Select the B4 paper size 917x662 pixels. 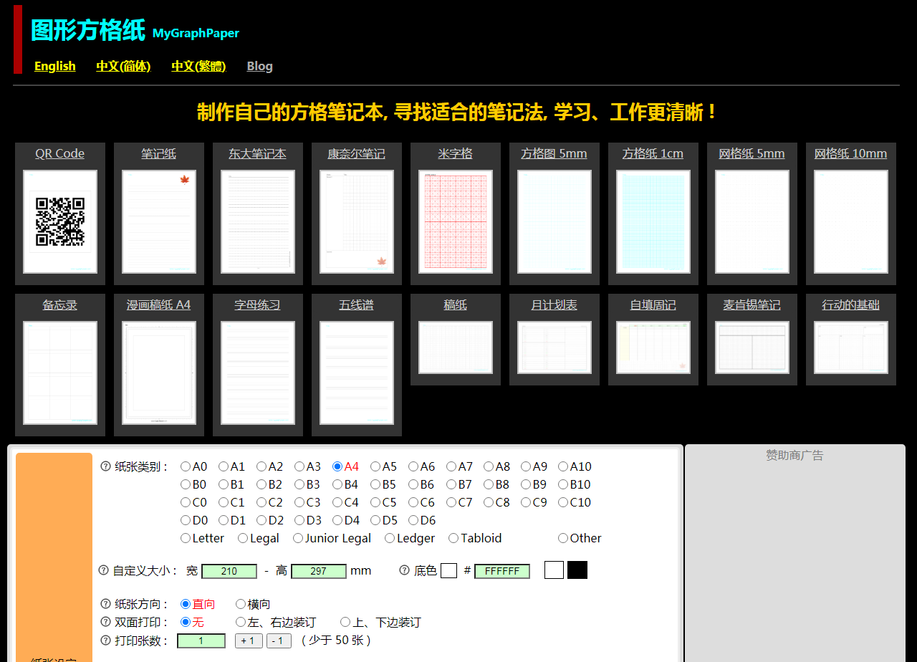click(337, 484)
